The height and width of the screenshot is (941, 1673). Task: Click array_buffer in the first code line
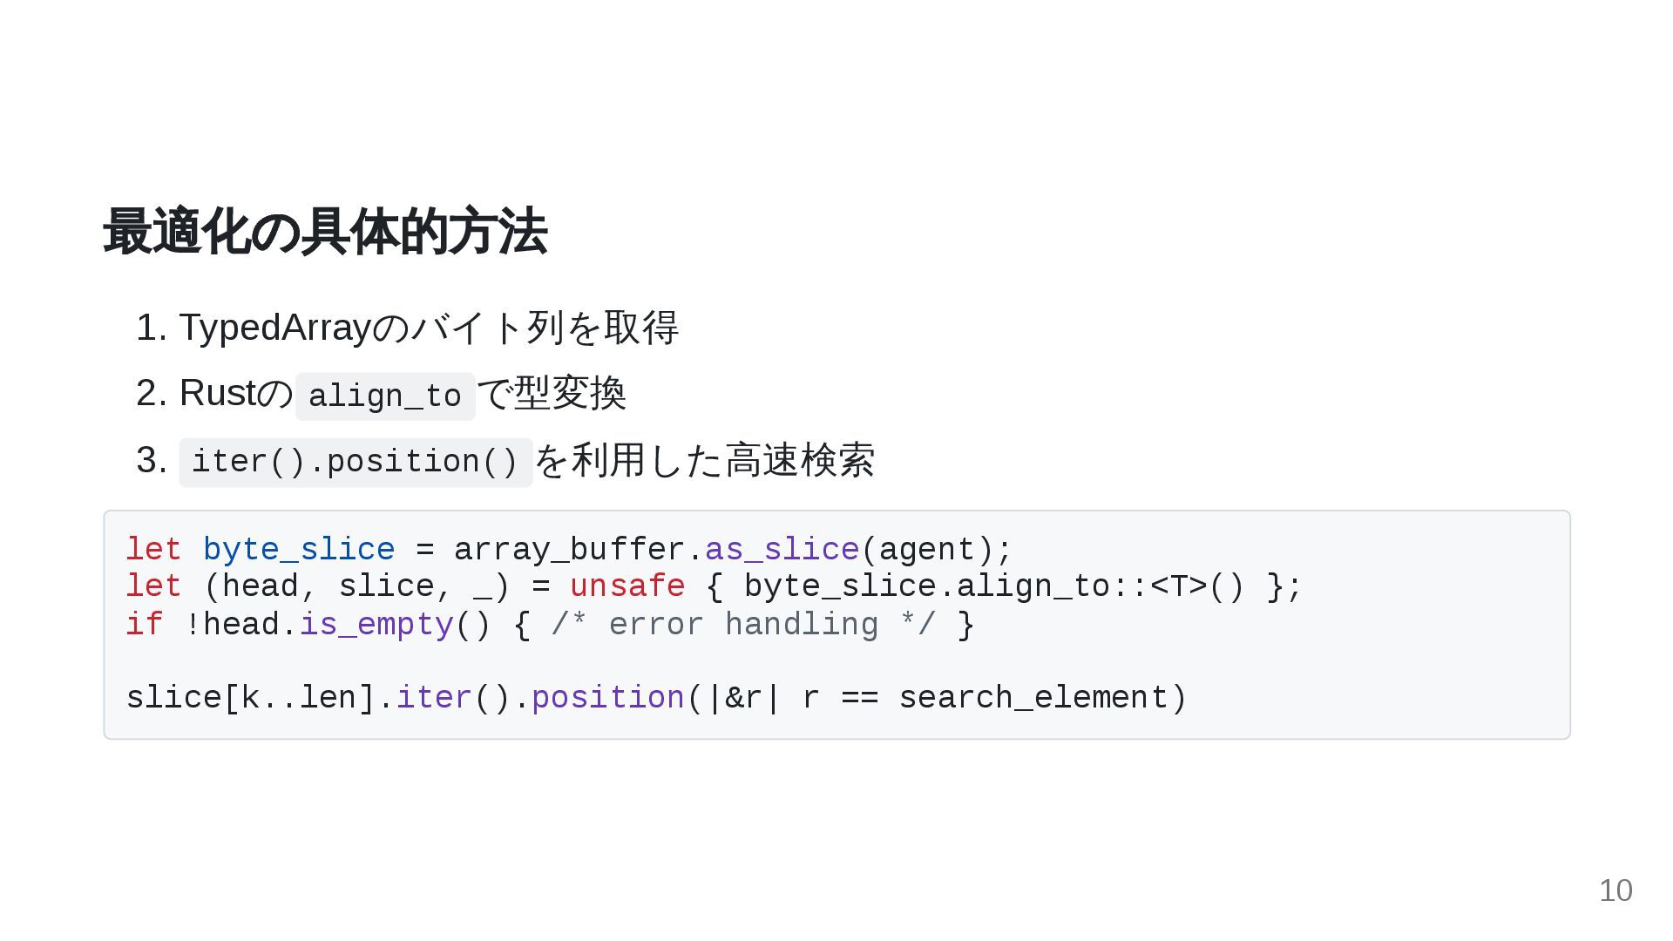point(569,550)
